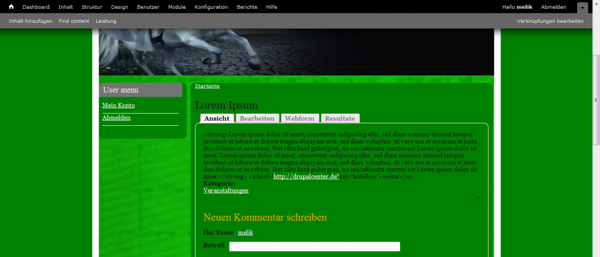Select Benutzer in the admin toolbar

pos(148,7)
